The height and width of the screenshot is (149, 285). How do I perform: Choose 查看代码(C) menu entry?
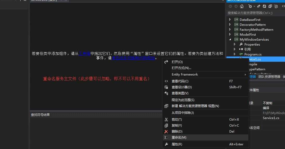(x=205, y=81)
